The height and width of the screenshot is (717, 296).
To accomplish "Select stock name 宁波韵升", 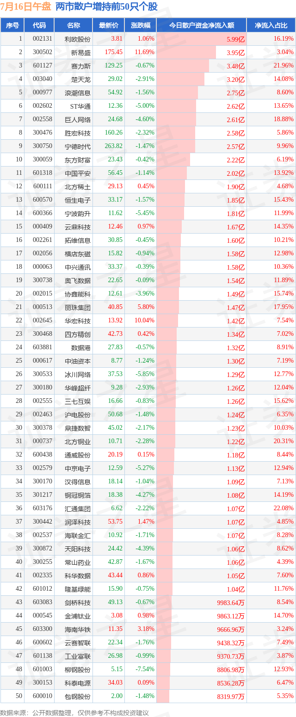I will click(78, 214).
